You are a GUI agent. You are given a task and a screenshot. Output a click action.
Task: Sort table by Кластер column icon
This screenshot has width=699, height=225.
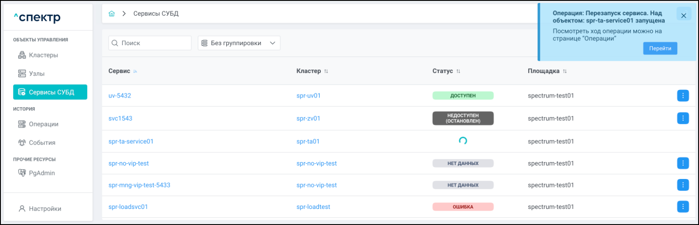tap(326, 71)
